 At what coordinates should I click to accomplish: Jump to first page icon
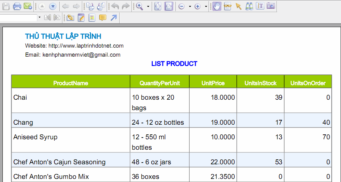[47, 18]
